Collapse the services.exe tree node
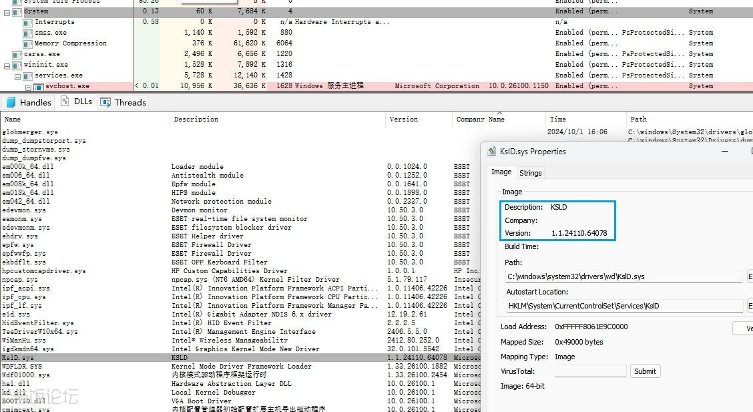 click(18, 75)
